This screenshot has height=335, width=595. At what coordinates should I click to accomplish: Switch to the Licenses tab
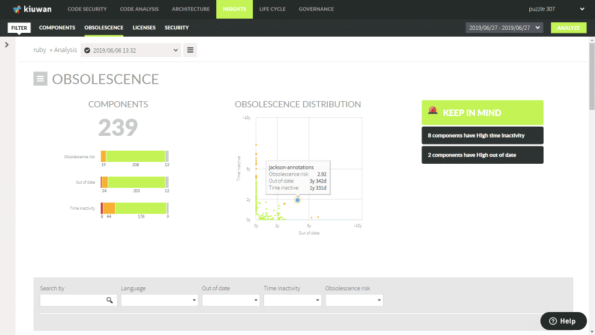144,28
